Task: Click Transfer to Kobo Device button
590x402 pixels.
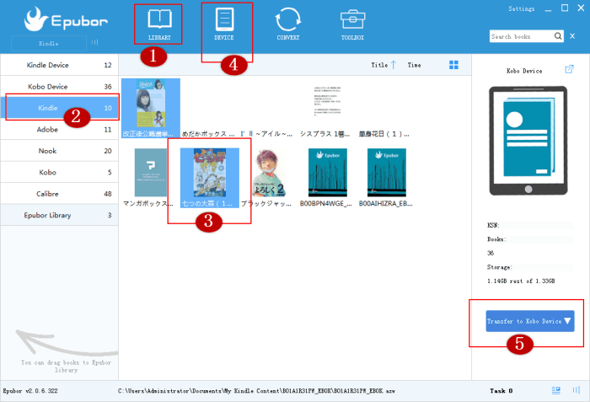Action: coord(530,321)
